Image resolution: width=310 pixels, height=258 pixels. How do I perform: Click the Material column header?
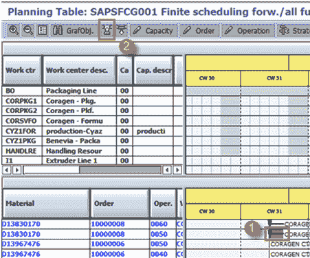point(46,203)
